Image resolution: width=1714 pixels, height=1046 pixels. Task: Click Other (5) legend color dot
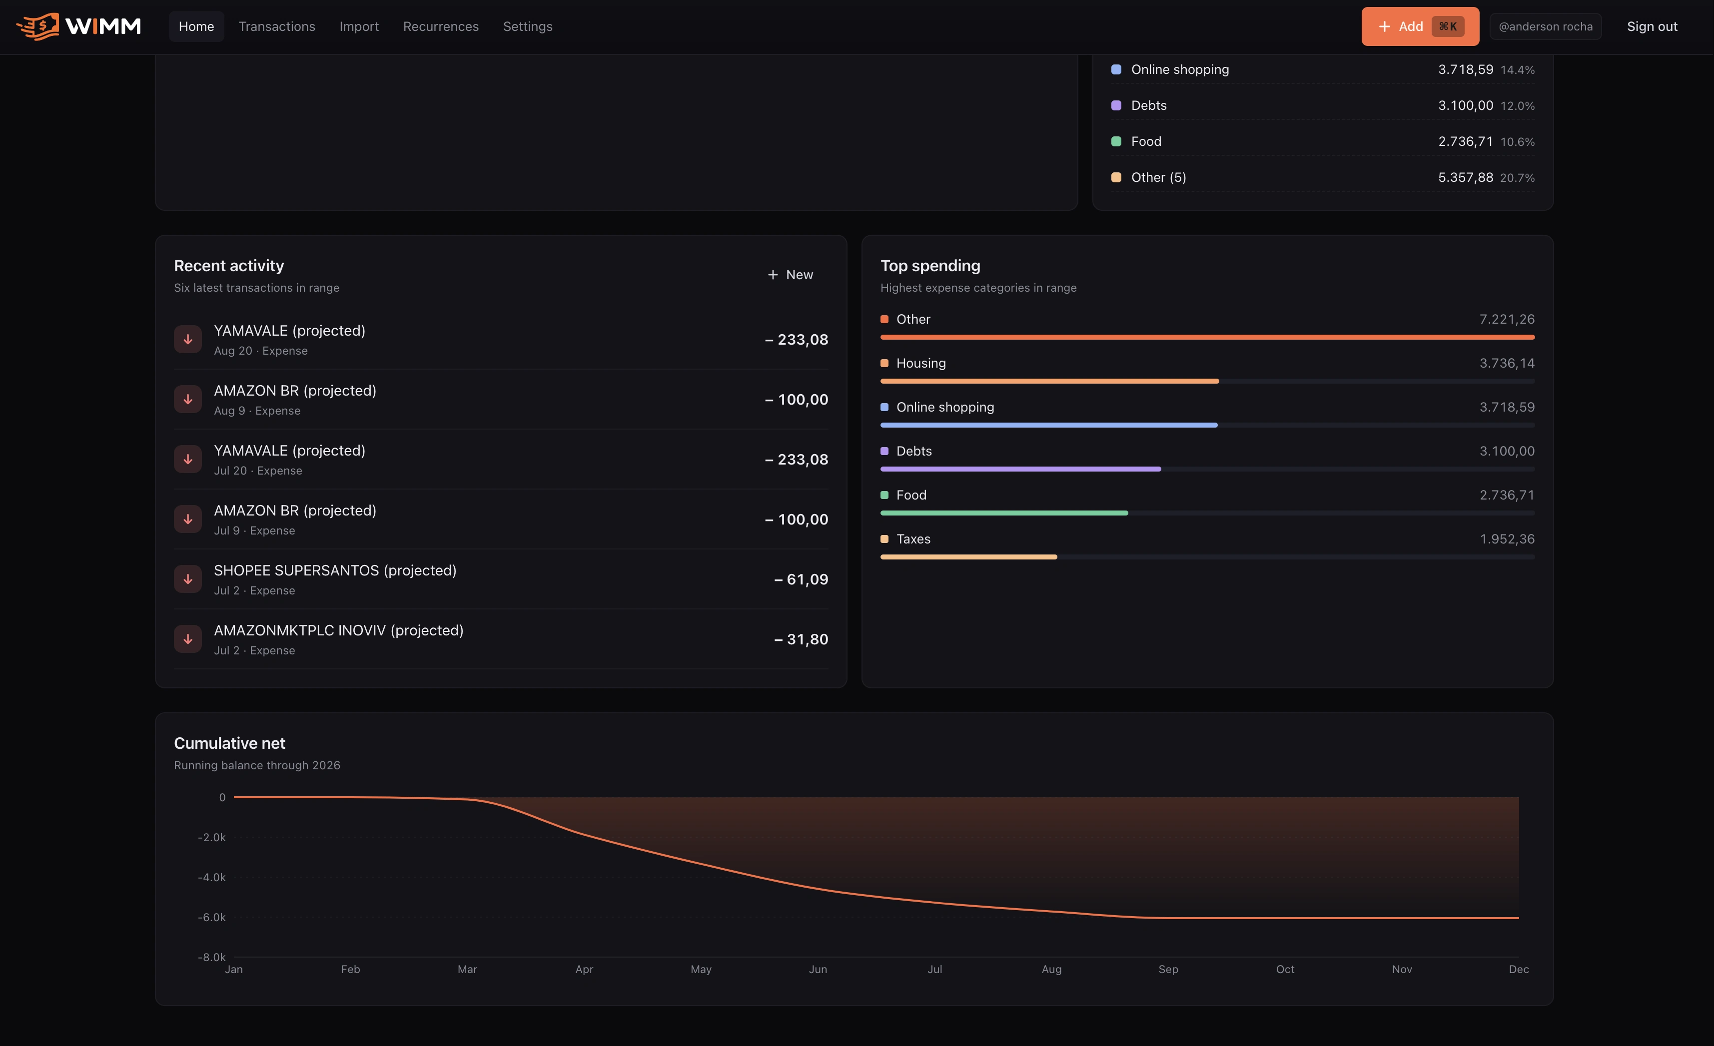point(1116,177)
